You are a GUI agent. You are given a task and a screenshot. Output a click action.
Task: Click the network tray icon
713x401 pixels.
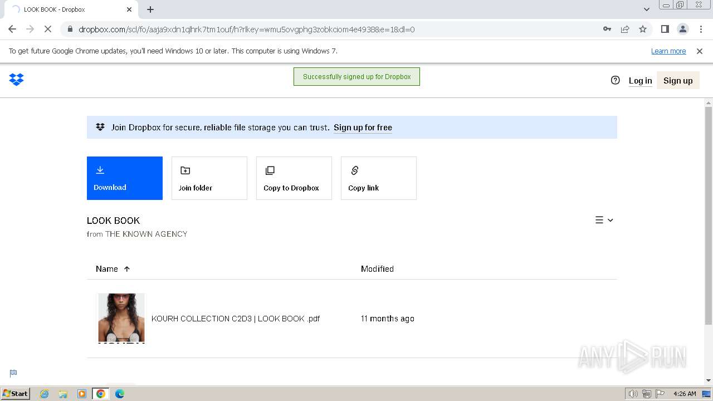647,394
